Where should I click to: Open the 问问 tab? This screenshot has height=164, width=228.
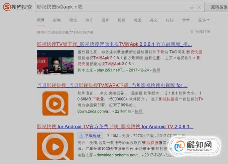[170, 20]
